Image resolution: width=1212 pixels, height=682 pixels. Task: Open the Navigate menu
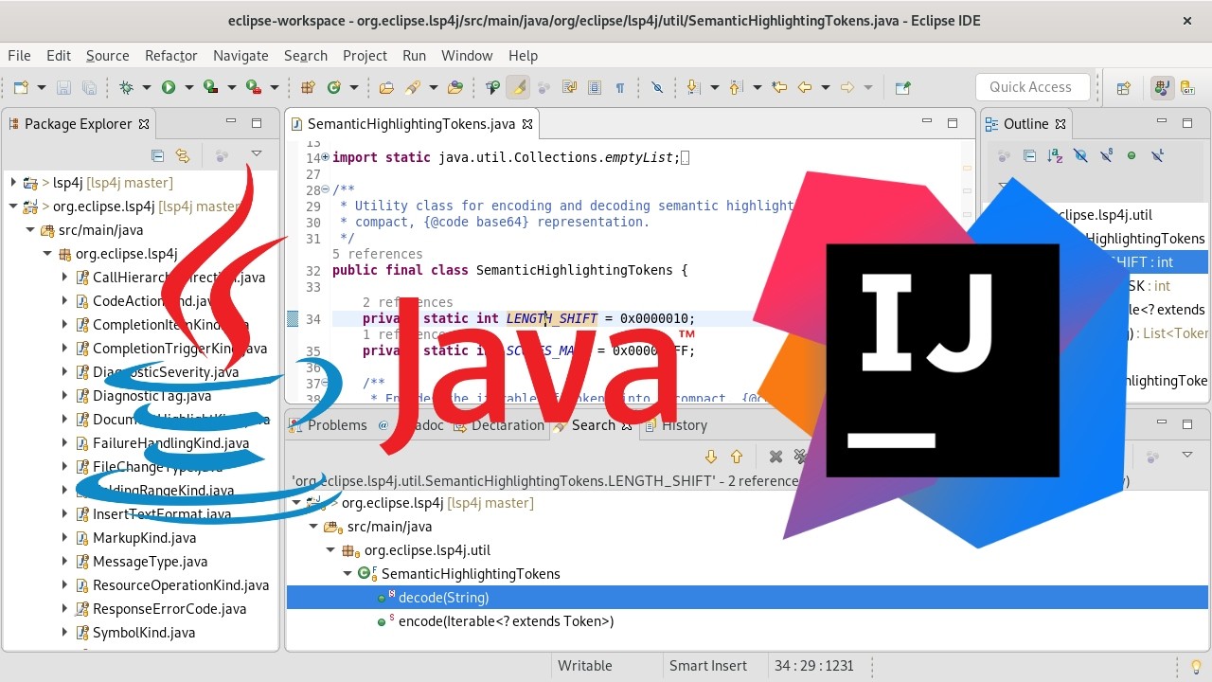pyautogui.click(x=241, y=56)
